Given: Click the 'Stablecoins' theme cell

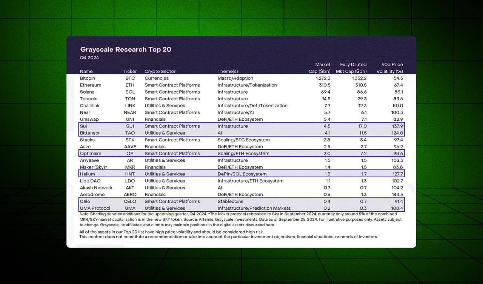Looking at the screenshot, I should coord(230,201).
